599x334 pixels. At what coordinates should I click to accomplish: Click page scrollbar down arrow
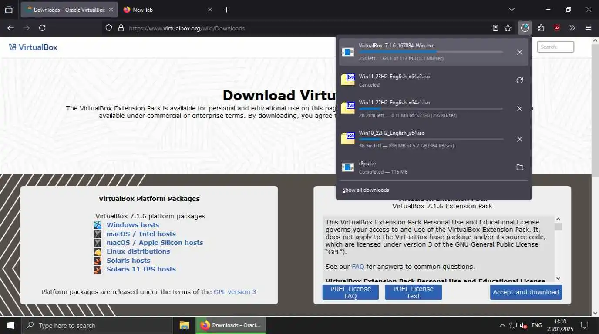pyautogui.click(x=595, y=313)
